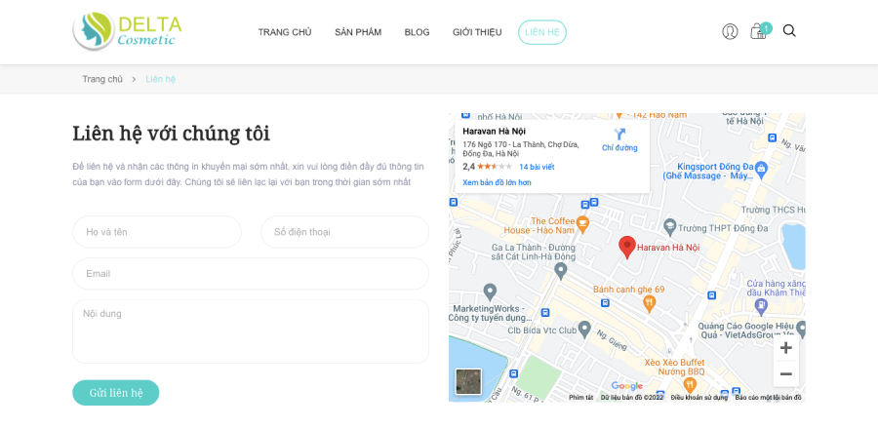
Task: Click Xem bản đồ lớn hơn link
Action: pos(497,182)
